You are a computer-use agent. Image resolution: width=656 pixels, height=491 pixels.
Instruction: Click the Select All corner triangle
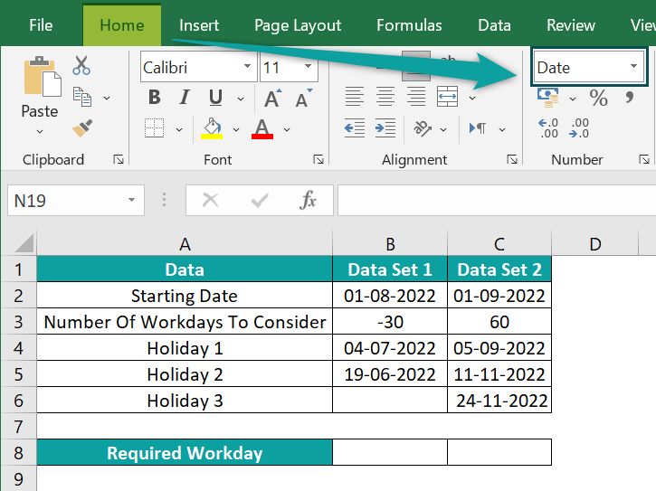[x=24, y=243]
